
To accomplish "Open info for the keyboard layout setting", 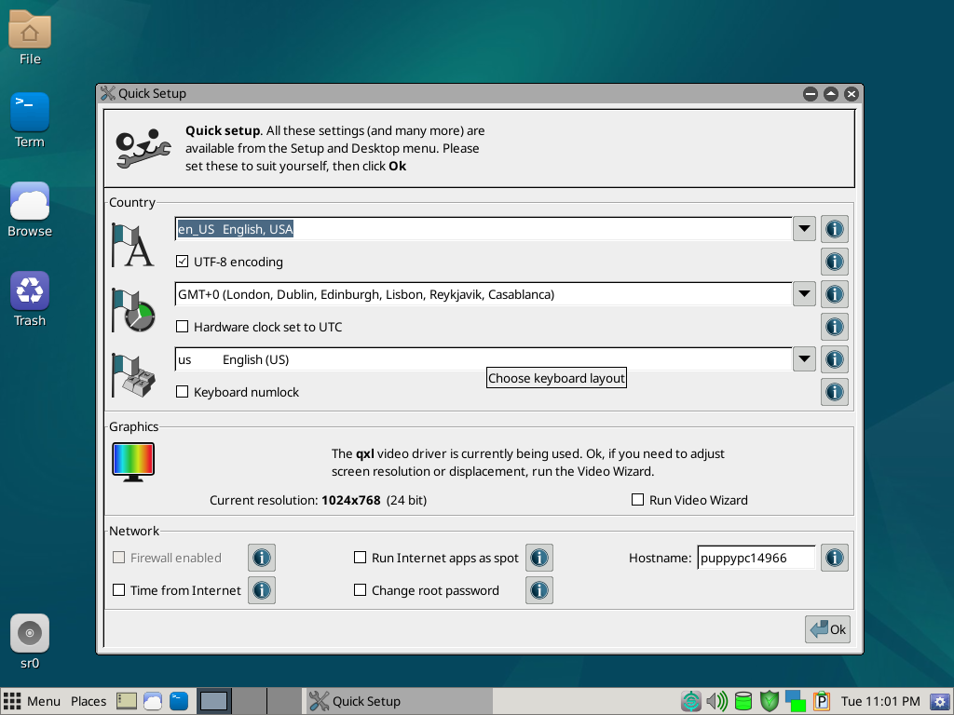I will 834,359.
